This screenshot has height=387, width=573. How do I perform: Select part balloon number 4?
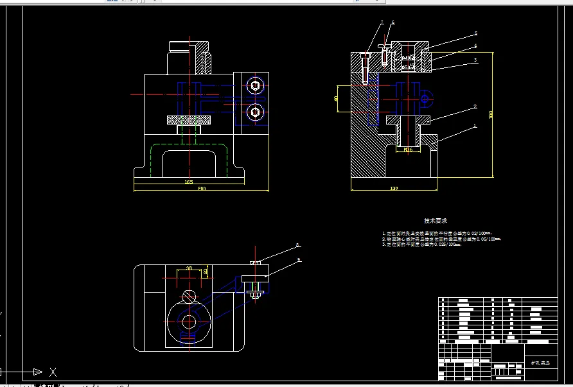tap(475, 46)
